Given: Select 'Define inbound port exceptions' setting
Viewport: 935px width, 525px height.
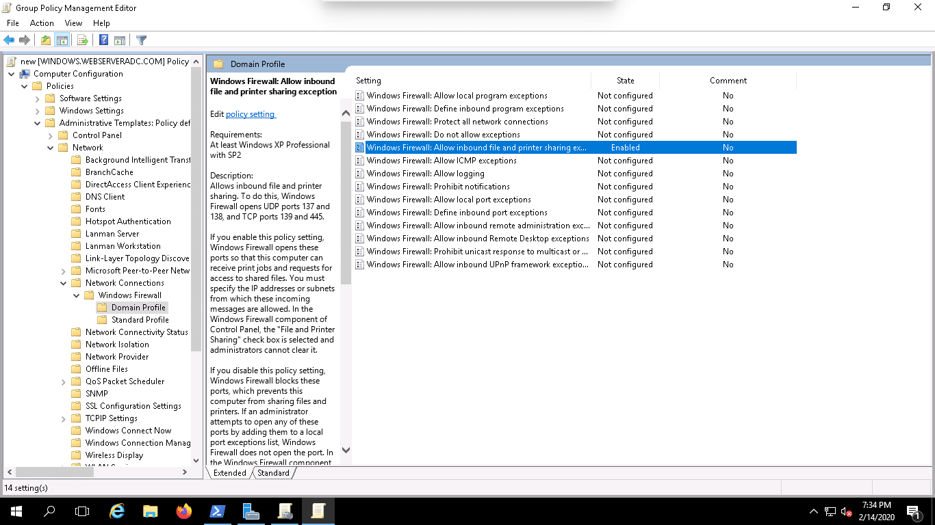Looking at the screenshot, I should pos(457,213).
